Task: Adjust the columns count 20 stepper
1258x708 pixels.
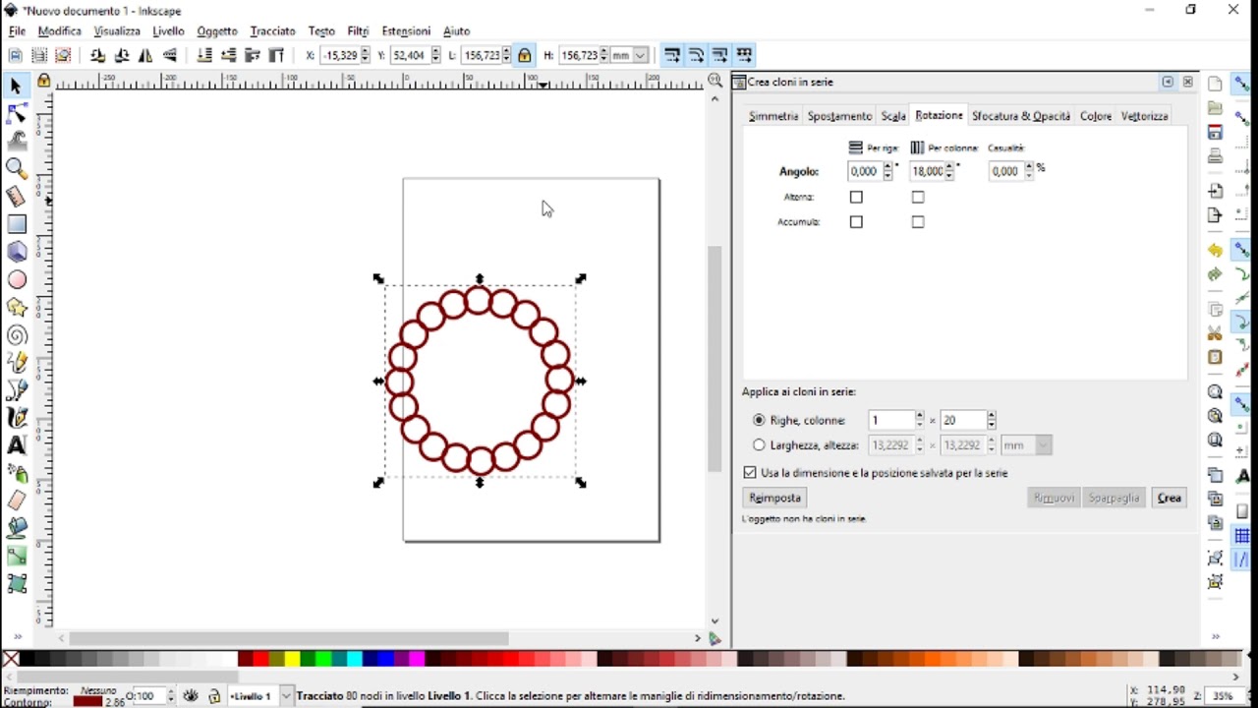Action: click(x=992, y=420)
